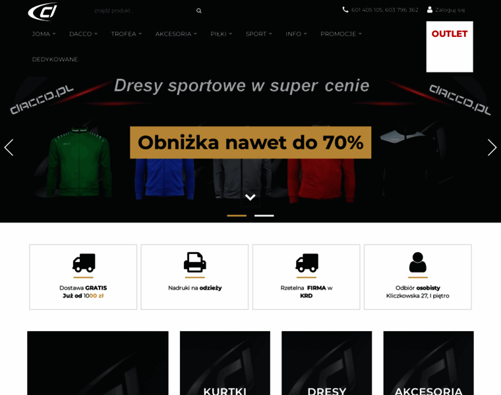501x395 pixels.
Task: Click the printer icon for Nadruki
Action: (x=194, y=262)
